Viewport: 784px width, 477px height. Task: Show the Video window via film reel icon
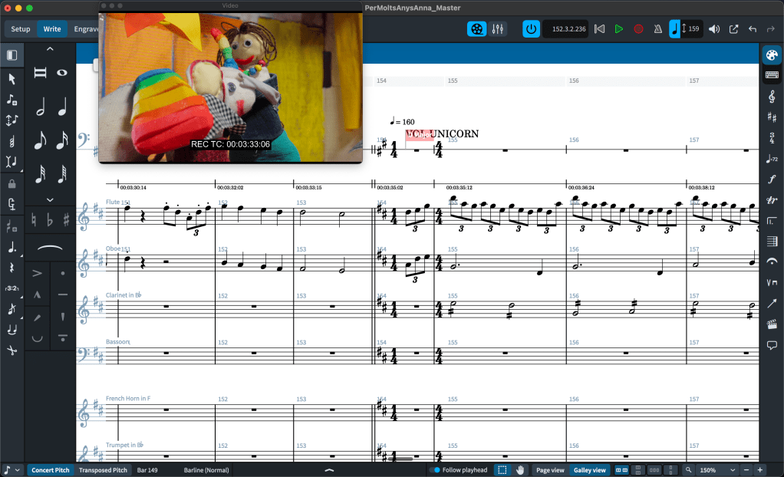coord(477,29)
